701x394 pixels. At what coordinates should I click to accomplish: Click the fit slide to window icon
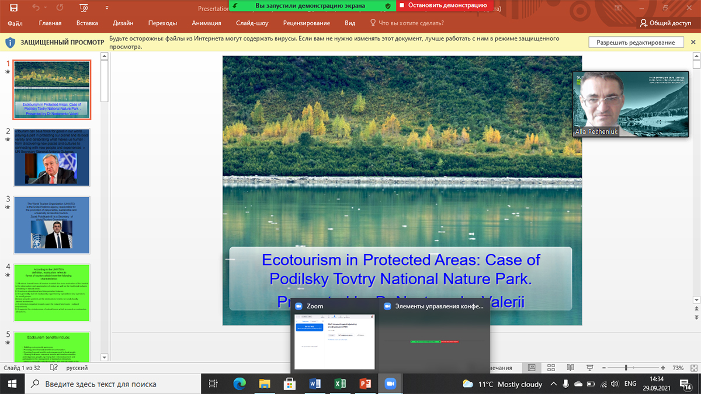(692, 368)
